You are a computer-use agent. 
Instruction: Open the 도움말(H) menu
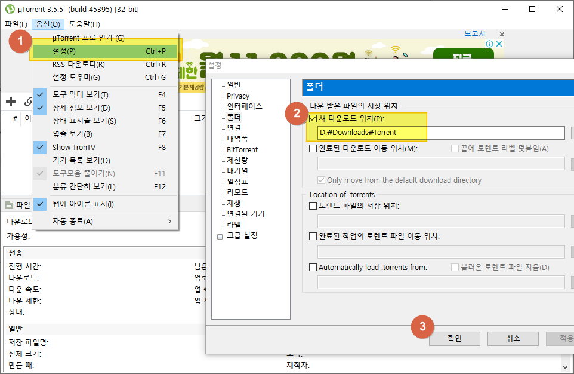[84, 24]
